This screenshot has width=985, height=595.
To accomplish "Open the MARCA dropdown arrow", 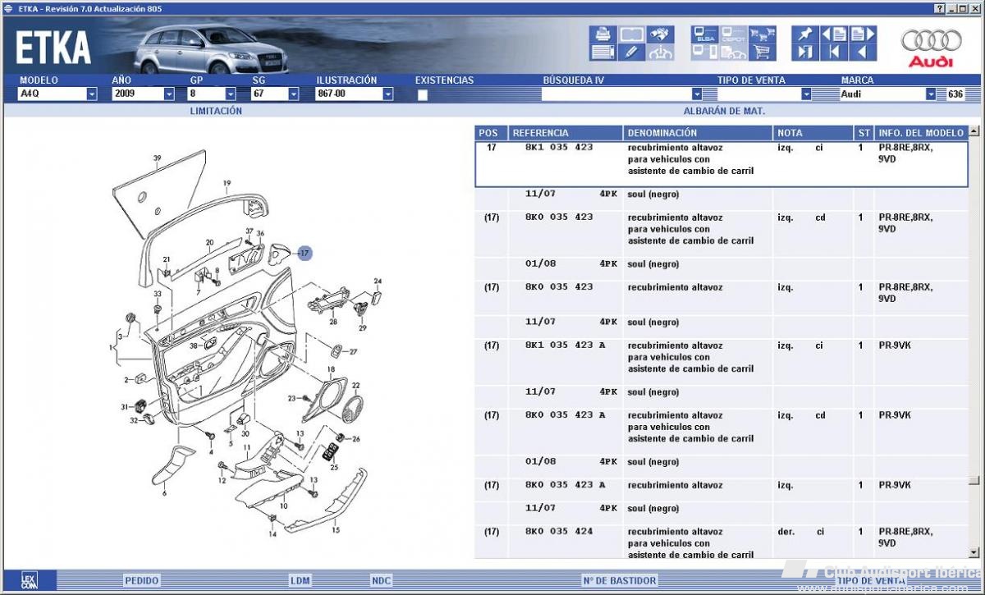I will pyautogui.click(x=931, y=94).
